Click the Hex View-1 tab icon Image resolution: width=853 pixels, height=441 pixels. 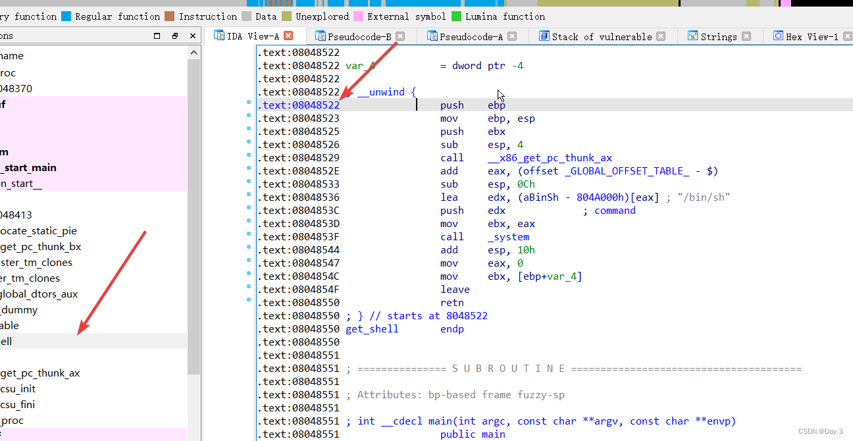pos(778,36)
